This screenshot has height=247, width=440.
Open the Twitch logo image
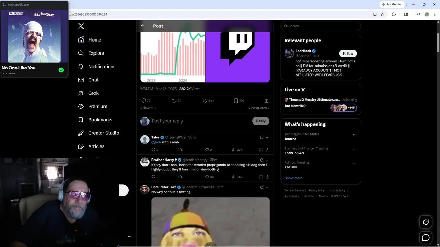click(238, 57)
